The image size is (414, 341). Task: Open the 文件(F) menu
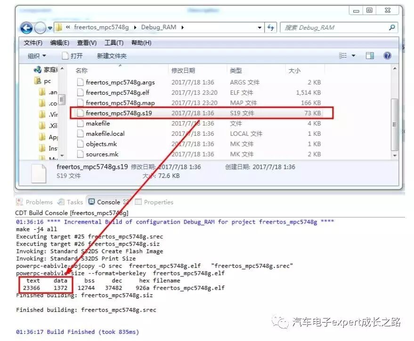point(33,42)
